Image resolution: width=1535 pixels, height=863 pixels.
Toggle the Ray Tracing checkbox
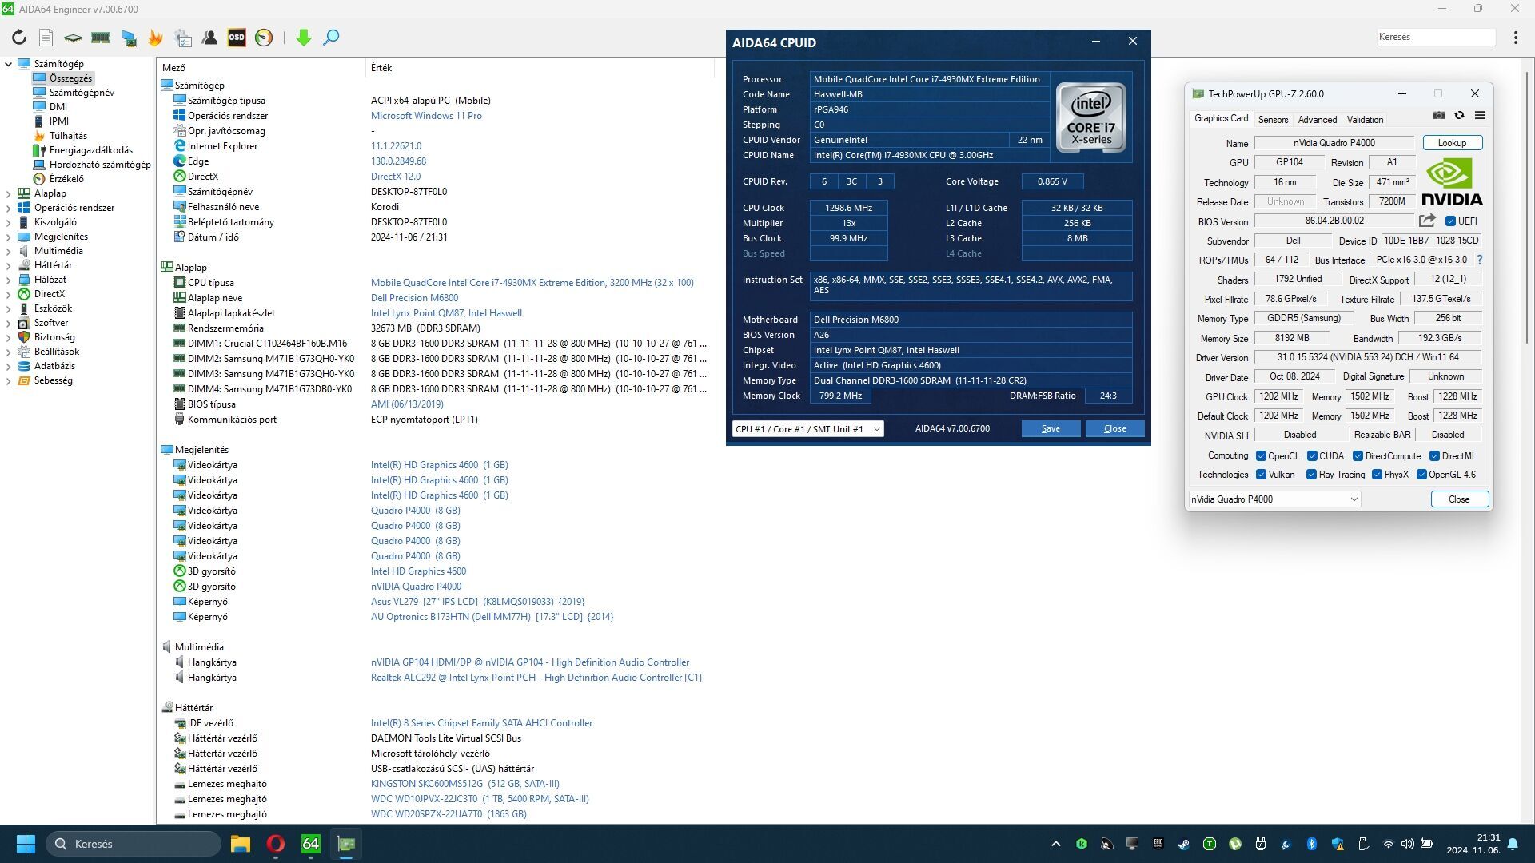pyautogui.click(x=1311, y=475)
